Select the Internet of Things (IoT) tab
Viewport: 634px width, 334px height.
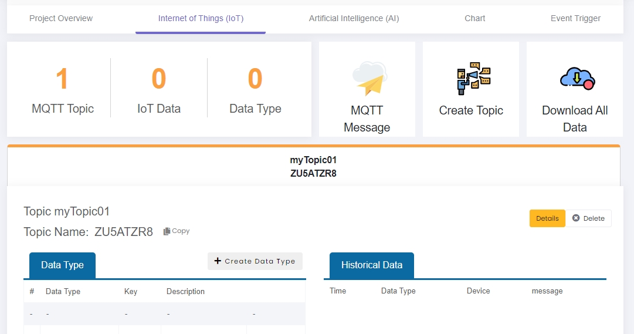[201, 19]
